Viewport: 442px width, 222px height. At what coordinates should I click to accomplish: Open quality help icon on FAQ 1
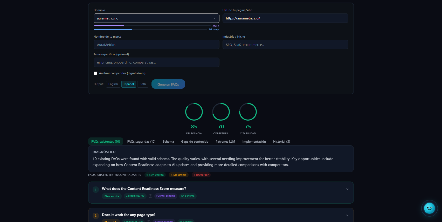[150, 196]
